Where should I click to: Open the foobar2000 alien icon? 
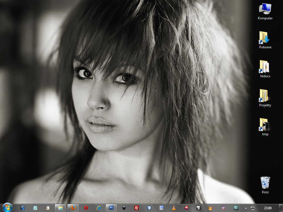[x=198, y=208]
